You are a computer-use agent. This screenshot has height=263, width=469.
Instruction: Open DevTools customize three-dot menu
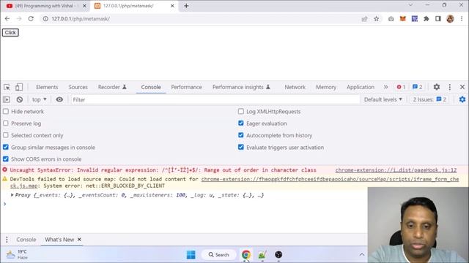pyautogui.click(x=449, y=87)
